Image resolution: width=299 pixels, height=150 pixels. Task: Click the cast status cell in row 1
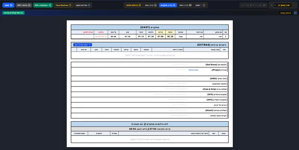click(181, 36)
